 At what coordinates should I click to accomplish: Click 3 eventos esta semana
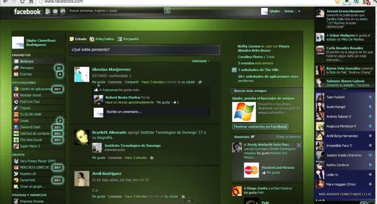255,63
